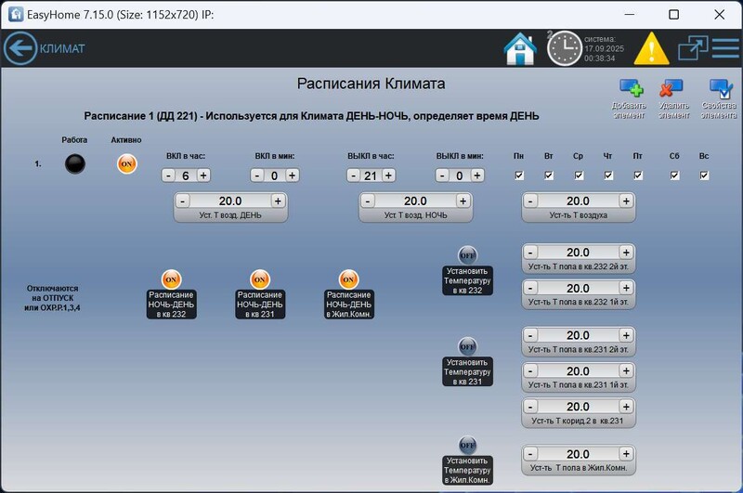
Task: Toggle the Активно ON switch
Action: pos(127,164)
